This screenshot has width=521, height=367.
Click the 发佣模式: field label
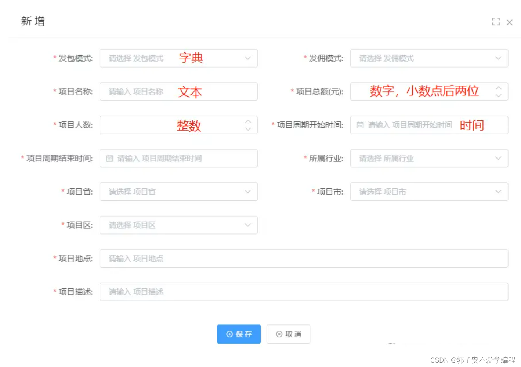point(326,58)
